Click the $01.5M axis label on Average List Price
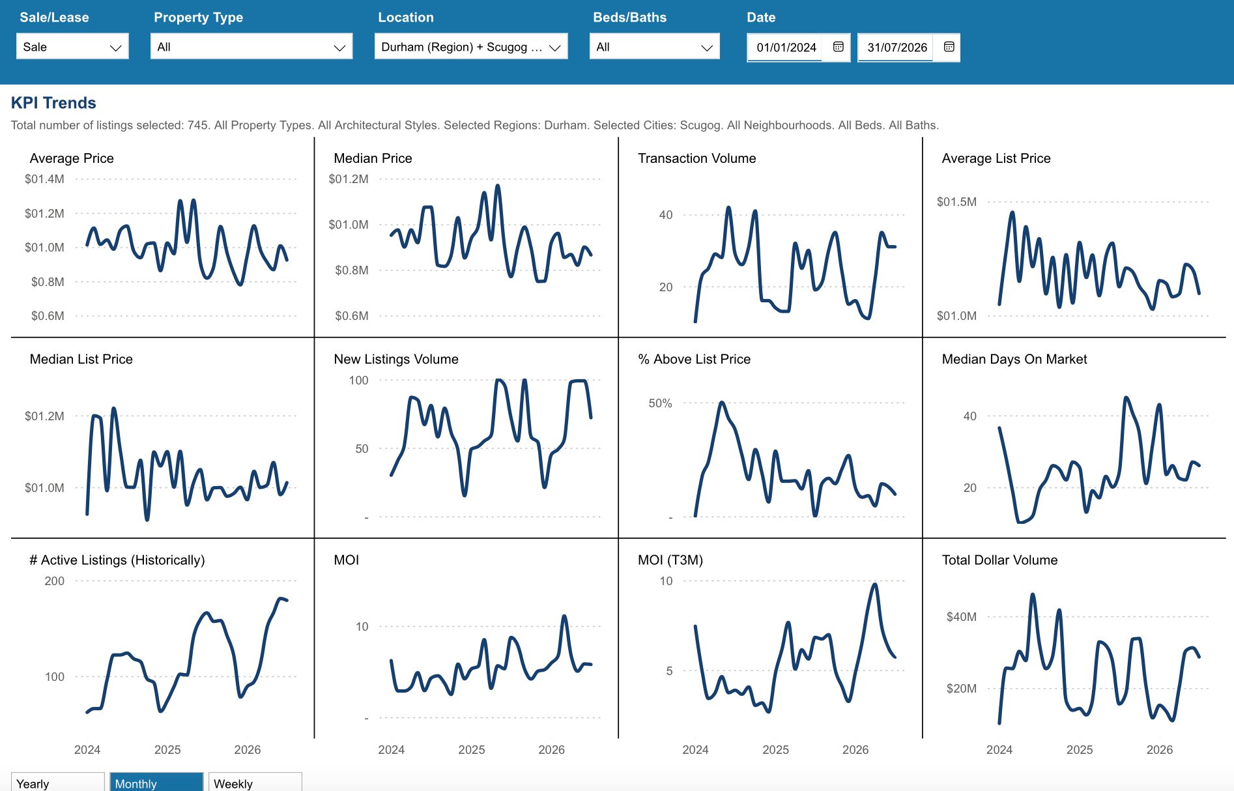Viewport: 1234px width, 791px height. click(956, 202)
